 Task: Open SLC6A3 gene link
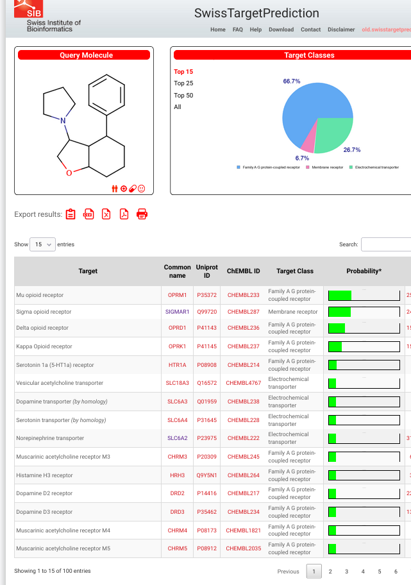pyautogui.click(x=177, y=402)
